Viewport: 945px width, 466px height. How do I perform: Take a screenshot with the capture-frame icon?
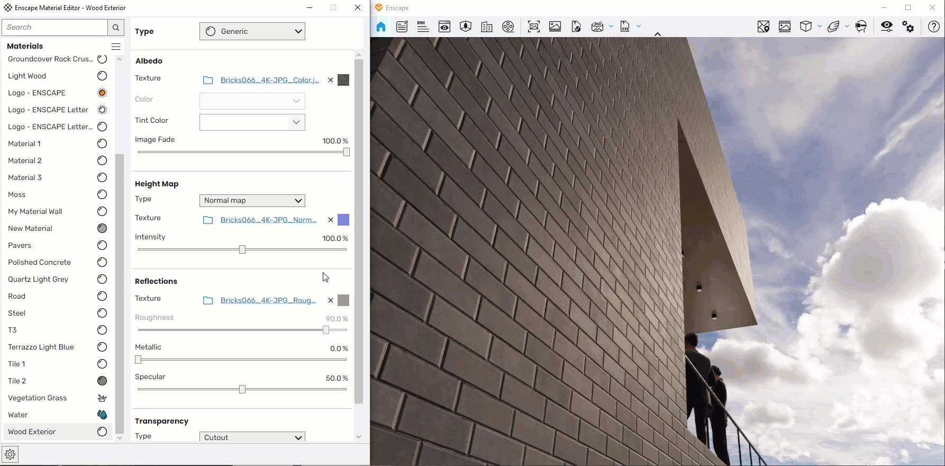[534, 26]
